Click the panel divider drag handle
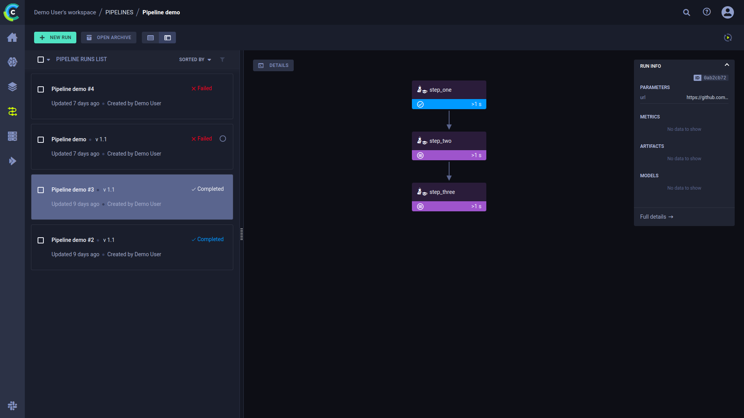Screen dimensions: 744x418 point(241,234)
